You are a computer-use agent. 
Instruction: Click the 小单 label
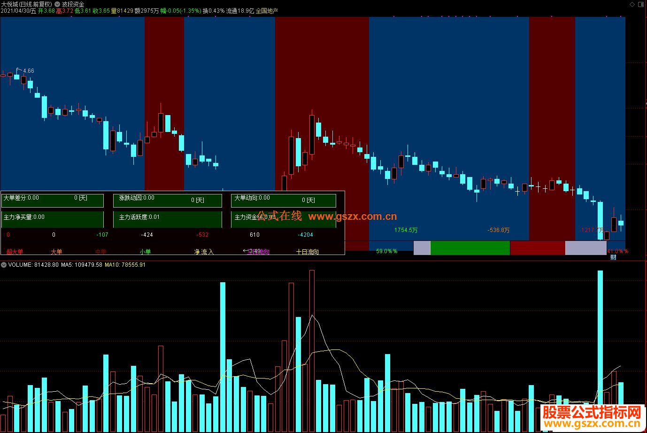pyautogui.click(x=146, y=252)
